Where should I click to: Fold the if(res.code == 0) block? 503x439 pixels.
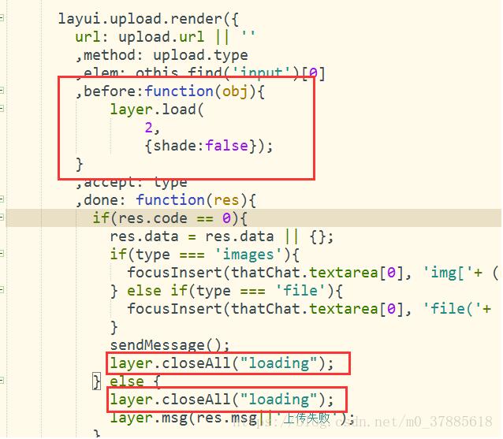click(2, 218)
